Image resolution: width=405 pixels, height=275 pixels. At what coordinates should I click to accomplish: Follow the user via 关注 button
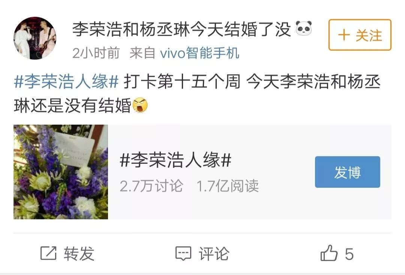coord(360,35)
